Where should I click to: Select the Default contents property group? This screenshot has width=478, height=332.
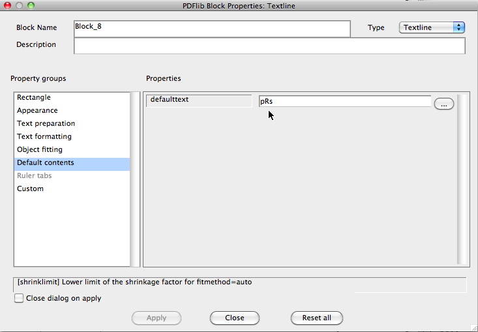72,163
